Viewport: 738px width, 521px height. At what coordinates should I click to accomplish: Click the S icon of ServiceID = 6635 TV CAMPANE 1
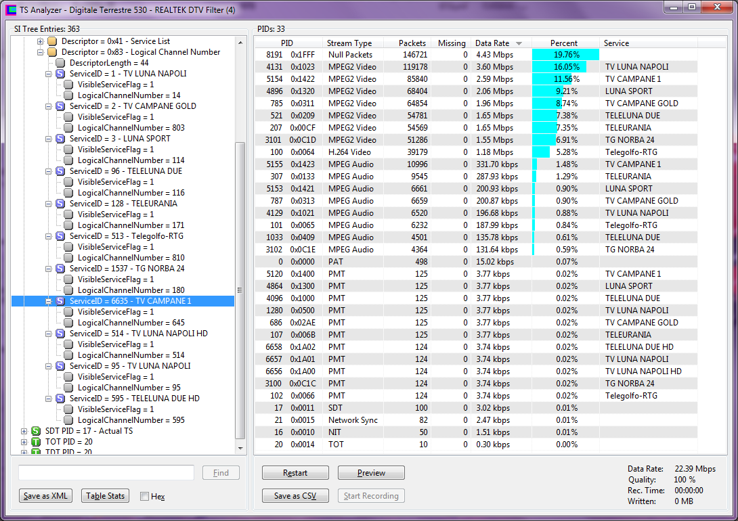pyautogui.click(x=60, y=301)
